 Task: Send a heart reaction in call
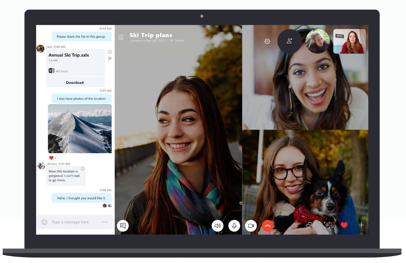point(344,225)
